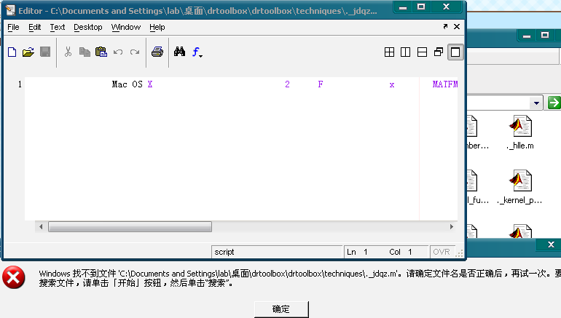Open the Help menu
Screen dimensions: 561x318
click(x=157, y=27)
